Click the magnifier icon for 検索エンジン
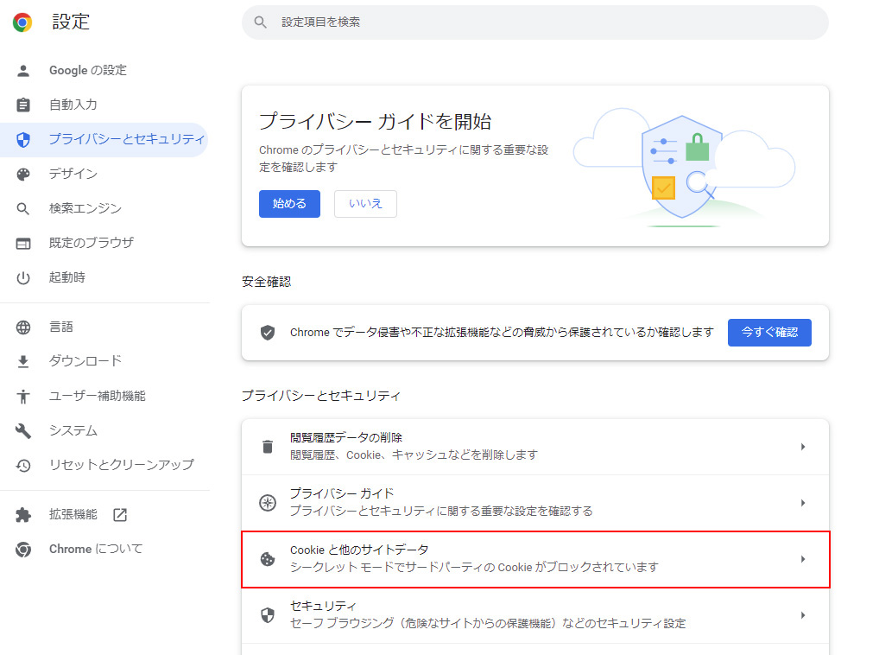This screenshot has width=879, height=655. pyautogui.click(x=23, y=208)
